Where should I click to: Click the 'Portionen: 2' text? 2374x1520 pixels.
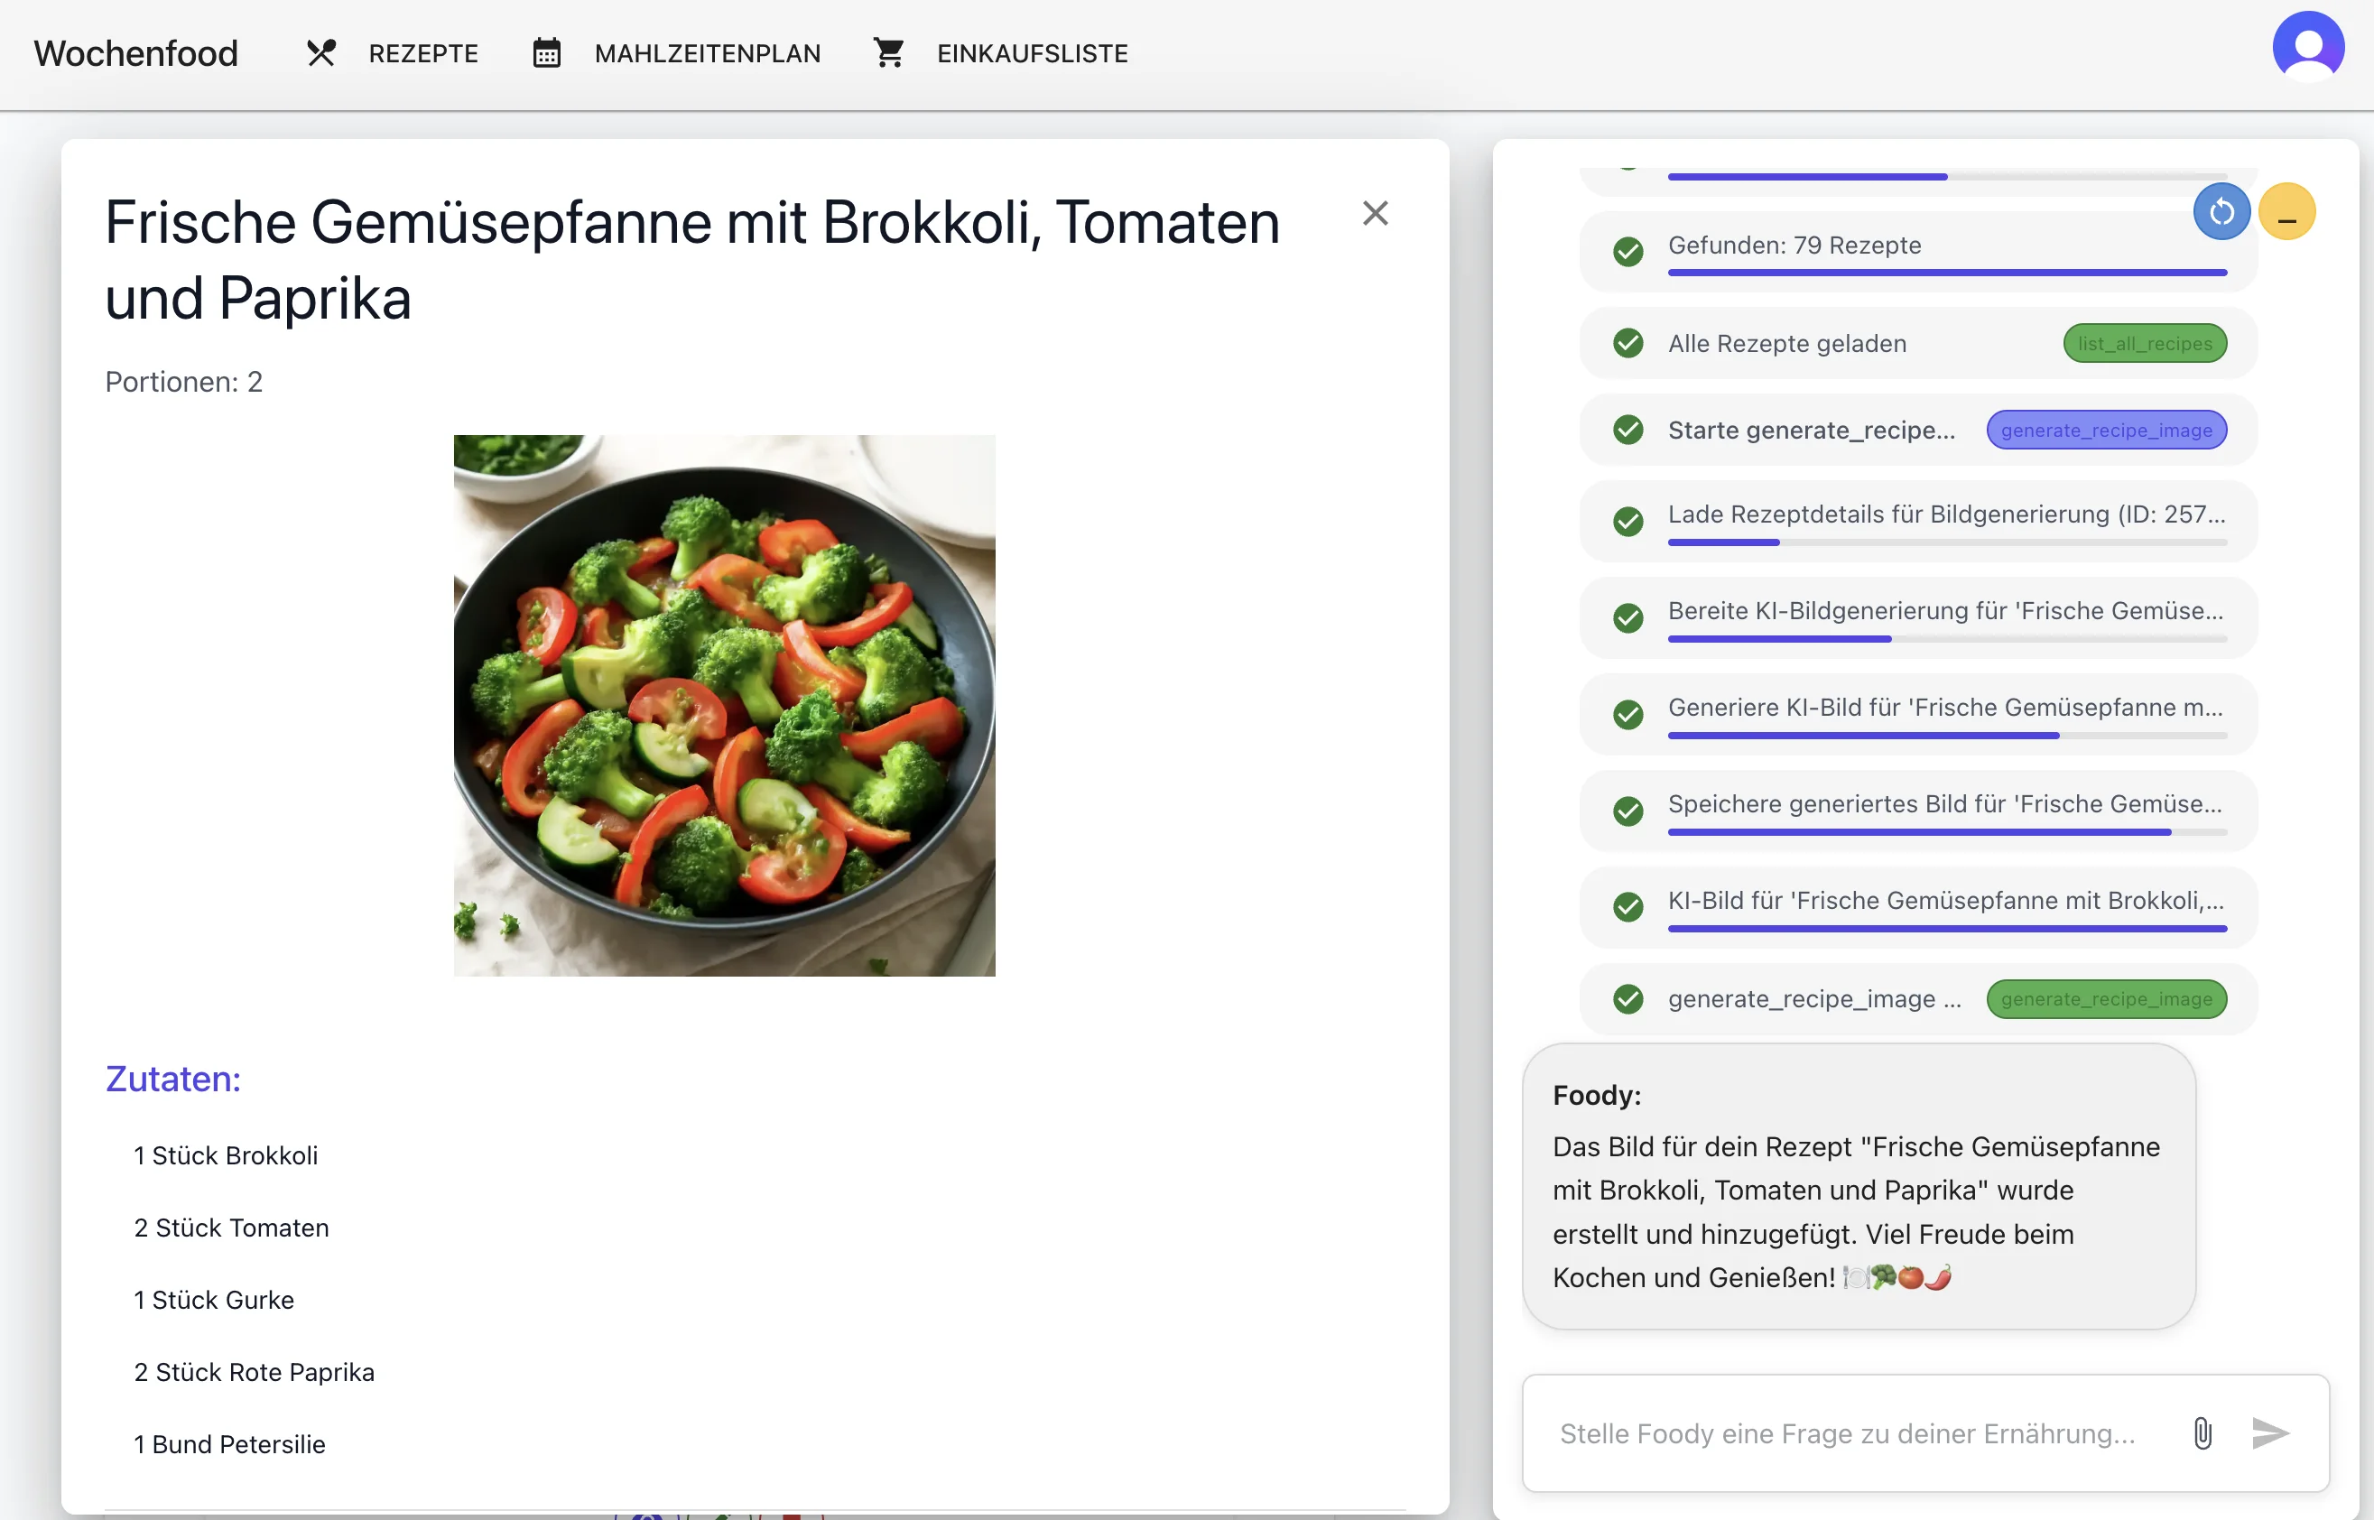click(183, 382)
